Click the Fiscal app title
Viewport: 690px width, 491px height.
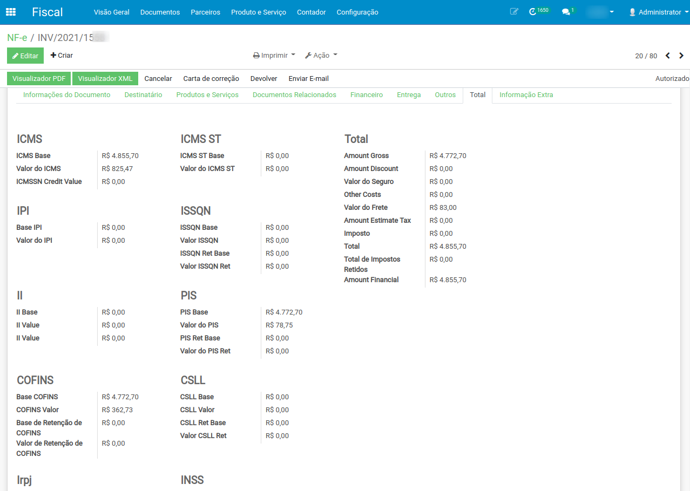(48, 12)
